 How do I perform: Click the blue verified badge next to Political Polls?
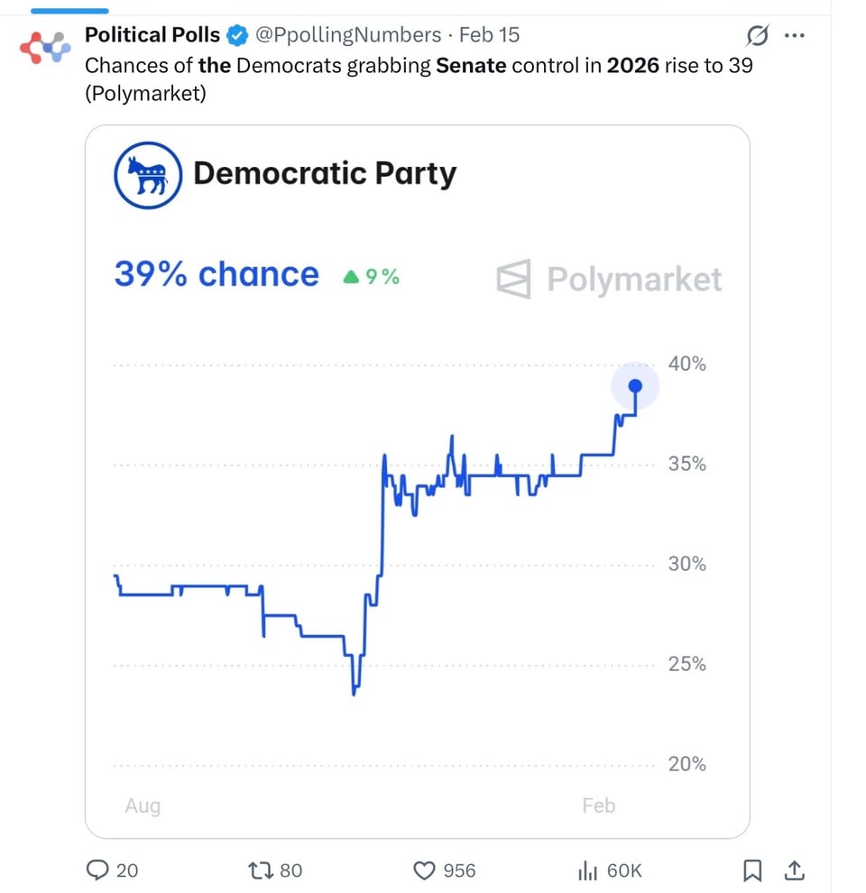click(x=236, y=35)
